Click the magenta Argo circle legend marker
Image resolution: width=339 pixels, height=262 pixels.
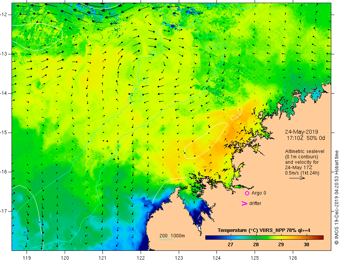[247, 193]
